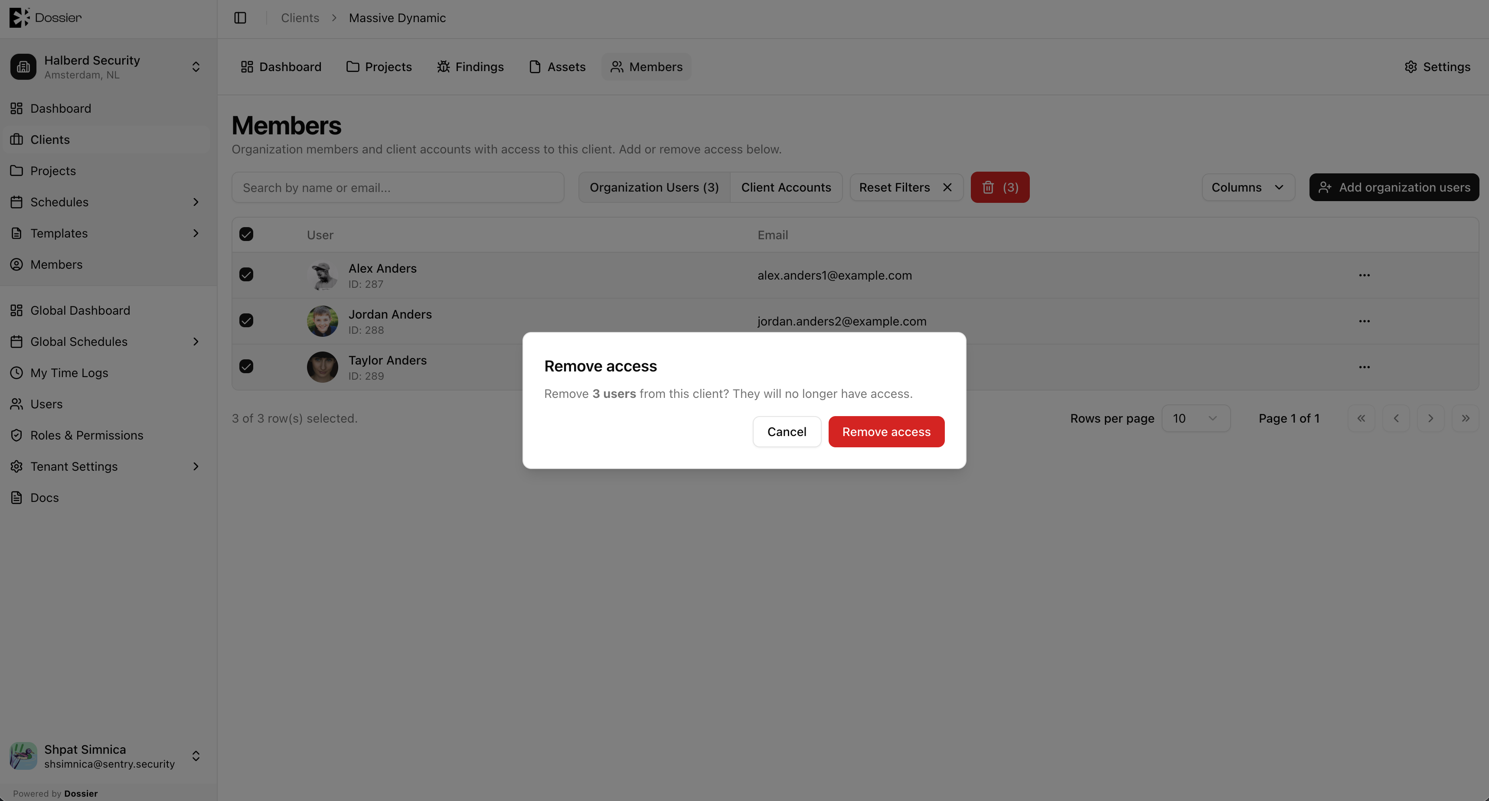
Task: Click Jordan Anders avatar photo
Action: click(323, 321)
